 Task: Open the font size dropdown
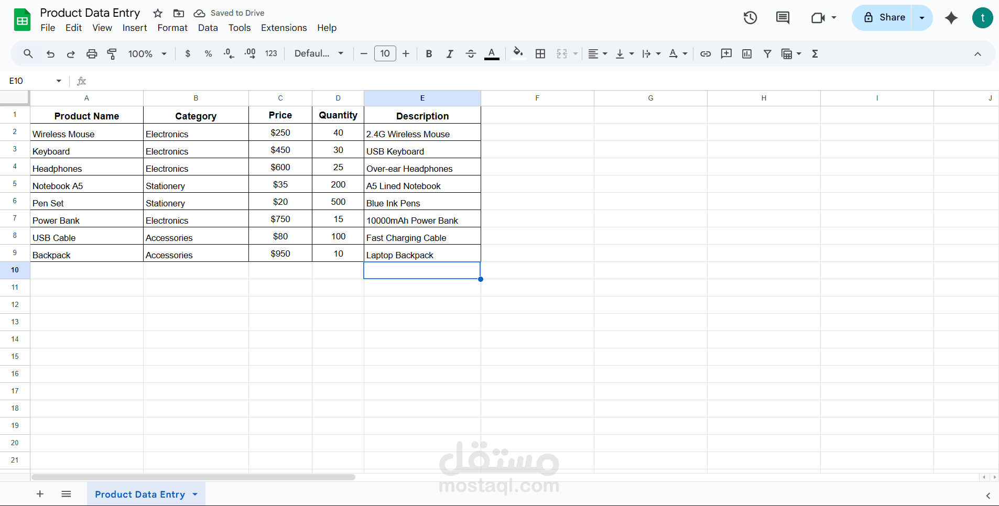coord(385,53)
